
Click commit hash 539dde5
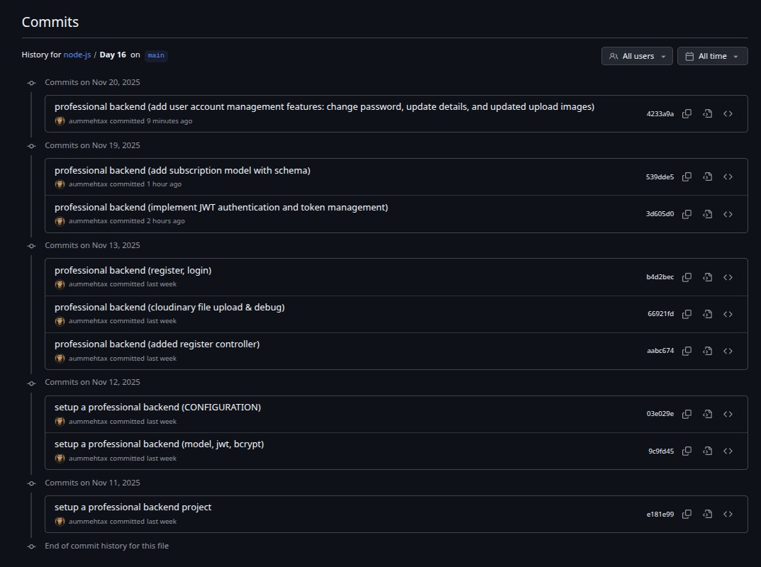(660, 177)
